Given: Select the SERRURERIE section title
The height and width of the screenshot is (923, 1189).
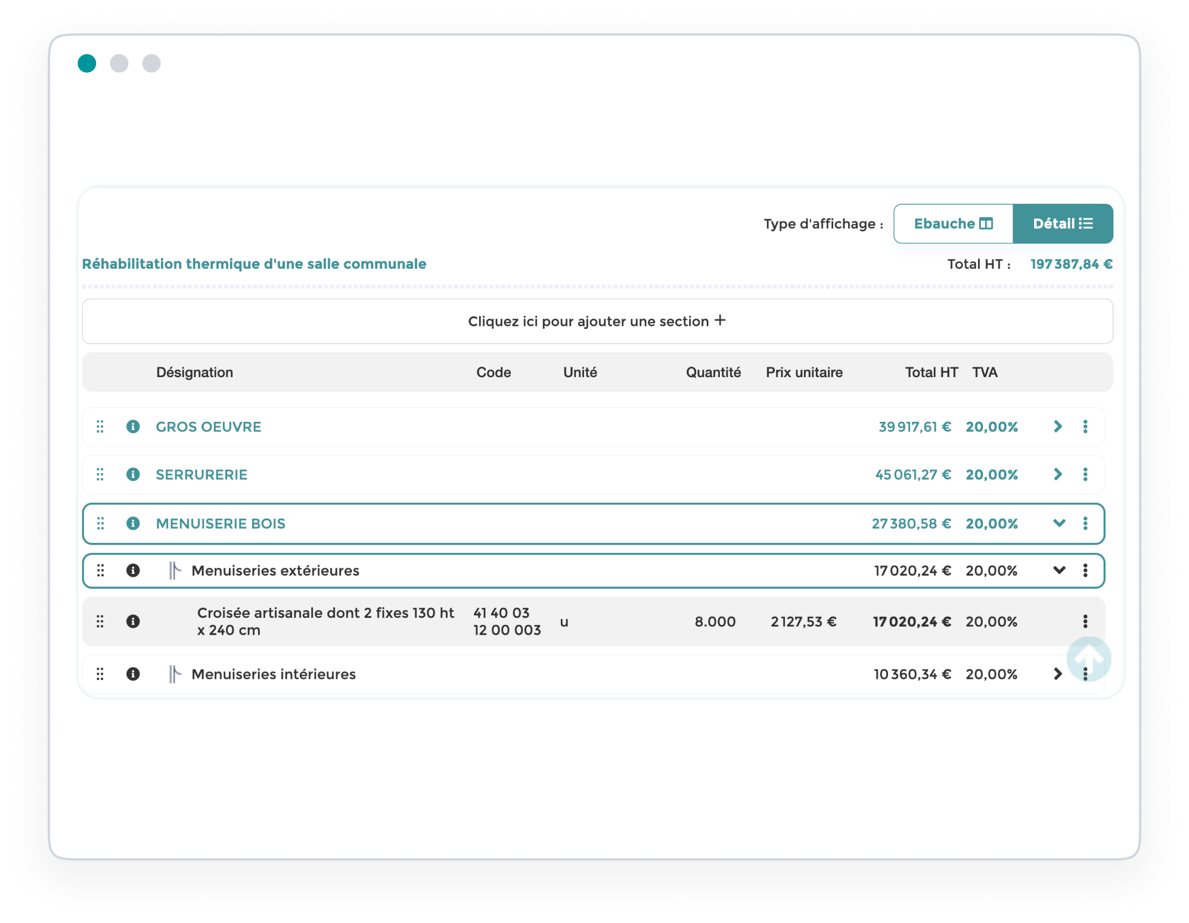Looking at the screenshot, I should click(201, 474).
